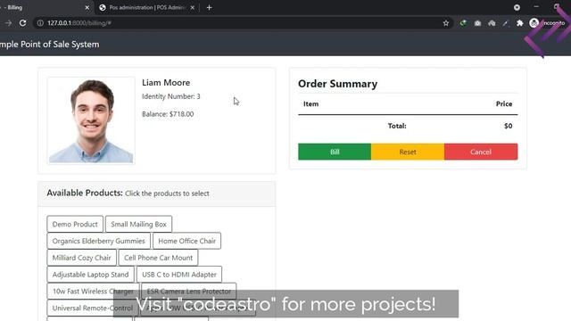571x321 pixels.
Task: Click the Item column header
Action: pos(311,103)
